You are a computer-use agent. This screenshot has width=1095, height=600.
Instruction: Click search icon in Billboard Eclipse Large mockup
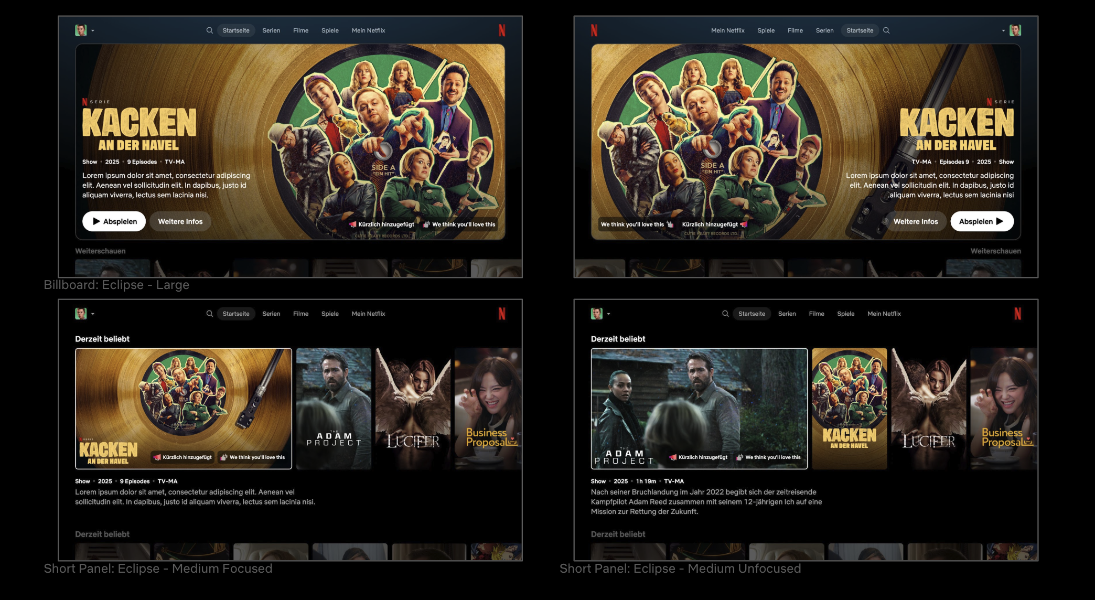click(x=209, y=30)
